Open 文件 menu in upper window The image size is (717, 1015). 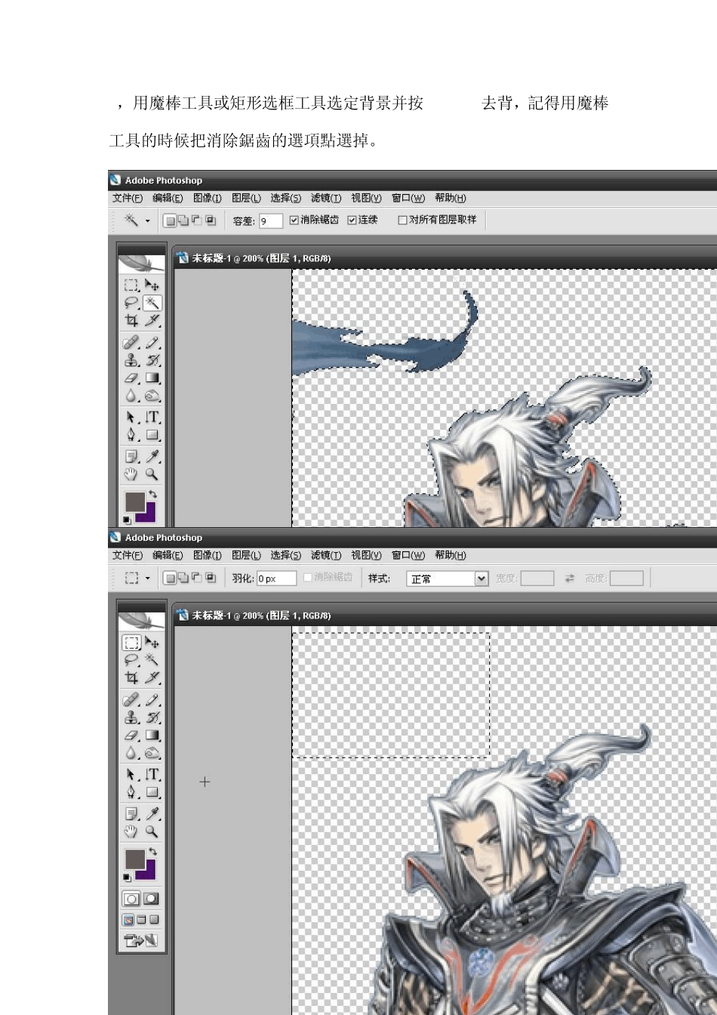pyautogui.click(x=128, y=198)
